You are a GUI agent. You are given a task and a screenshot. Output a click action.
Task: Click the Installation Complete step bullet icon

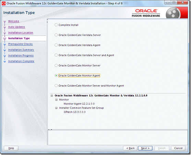coord(5,61)
